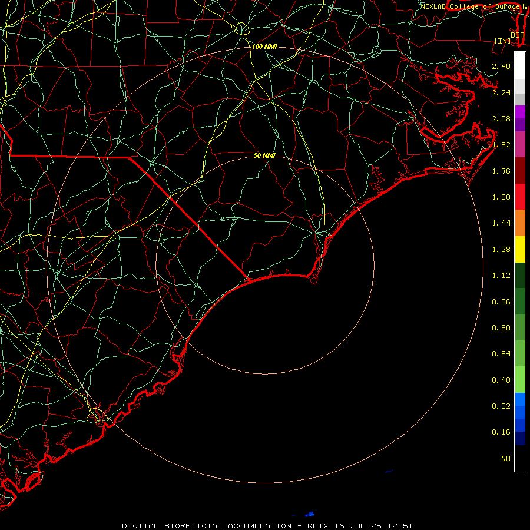This screenshot has width=530, height=530.
Task: Pick the bright red legend swatch
Action: pos(520,197)
